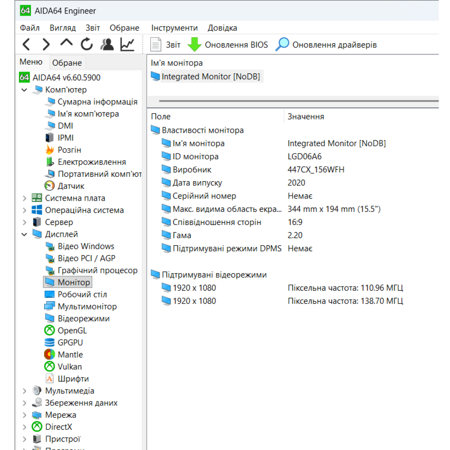Collapse the Дисплей tree branch
450x450 pixels.
tap(24, 234)
